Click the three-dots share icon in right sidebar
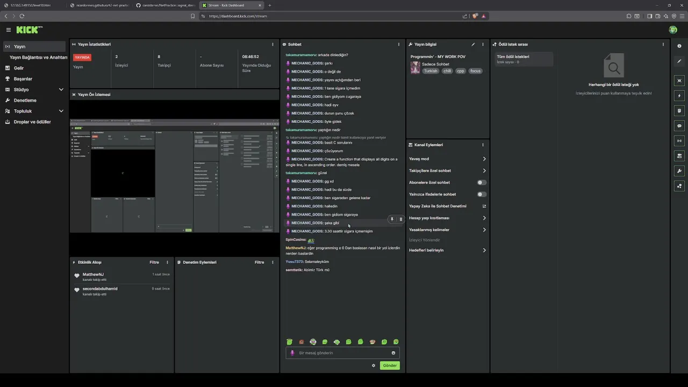Image resolution: width=688 pixels, height=387 pixels. (679, 186)
